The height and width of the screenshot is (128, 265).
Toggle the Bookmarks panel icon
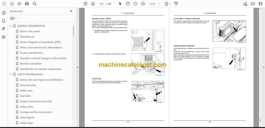pyautogui.click(x=4, y=21)
